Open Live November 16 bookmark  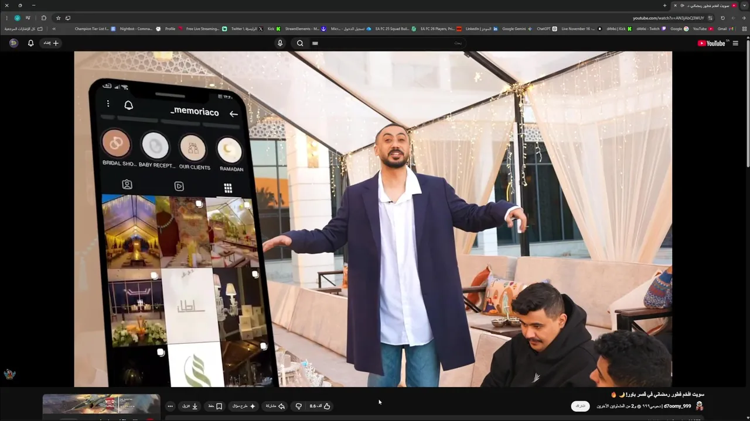[582, 29]
